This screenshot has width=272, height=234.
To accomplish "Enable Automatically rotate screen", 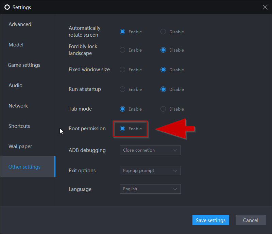I will click(x=122, y=32).
